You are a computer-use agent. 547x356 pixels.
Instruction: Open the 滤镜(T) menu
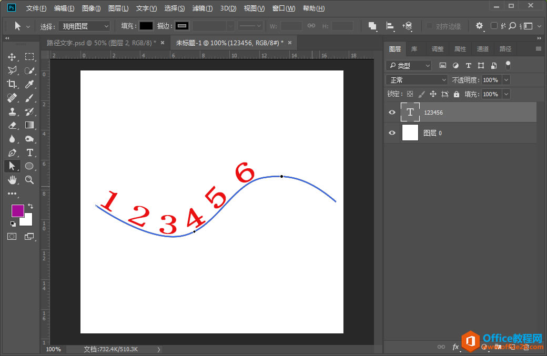[202, 8]
